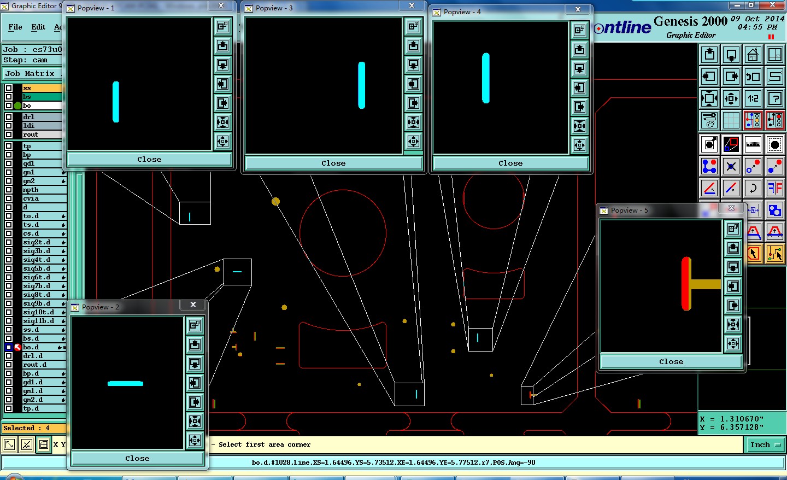Click the rotate curved arrow icon
This screenshot has height=480, width=787.
coord(753,188)
